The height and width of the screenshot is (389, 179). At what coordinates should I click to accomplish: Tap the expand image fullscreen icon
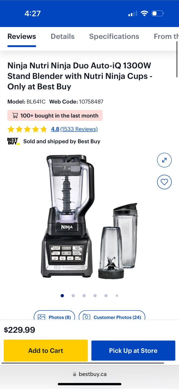pos(164,160)
